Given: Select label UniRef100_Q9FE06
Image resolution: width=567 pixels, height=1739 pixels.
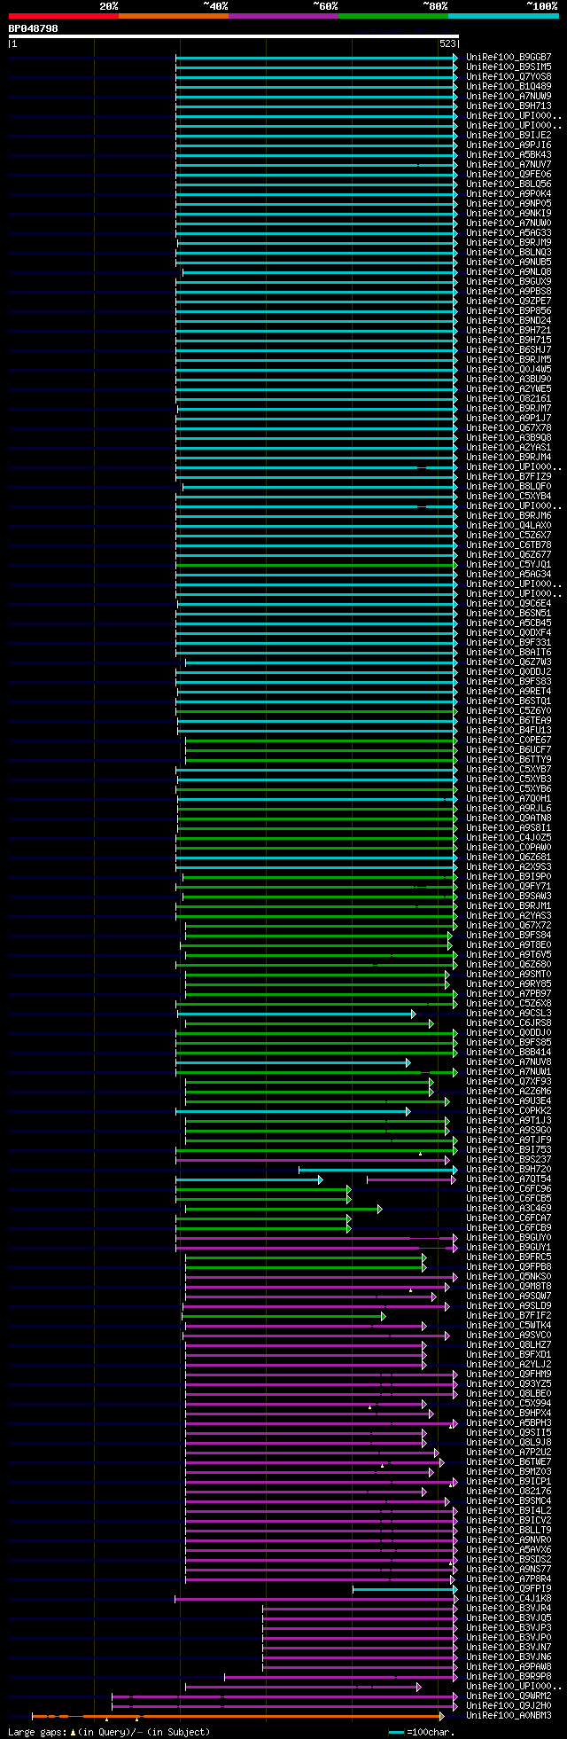Looking at the screenshot, I should click(x=509, y=174).
